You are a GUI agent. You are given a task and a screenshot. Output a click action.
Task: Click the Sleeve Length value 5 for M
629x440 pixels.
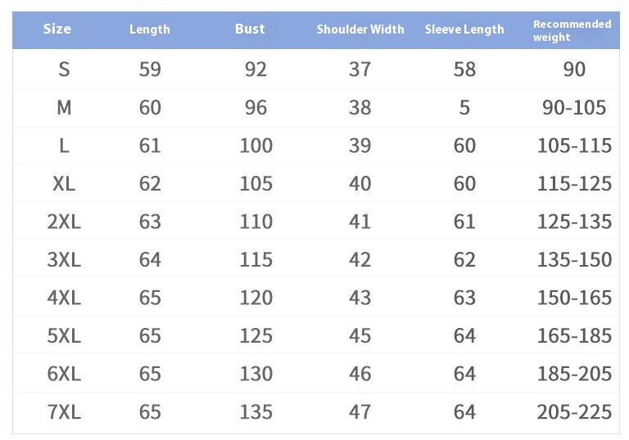pyautogui.click(x=464, y=107)
